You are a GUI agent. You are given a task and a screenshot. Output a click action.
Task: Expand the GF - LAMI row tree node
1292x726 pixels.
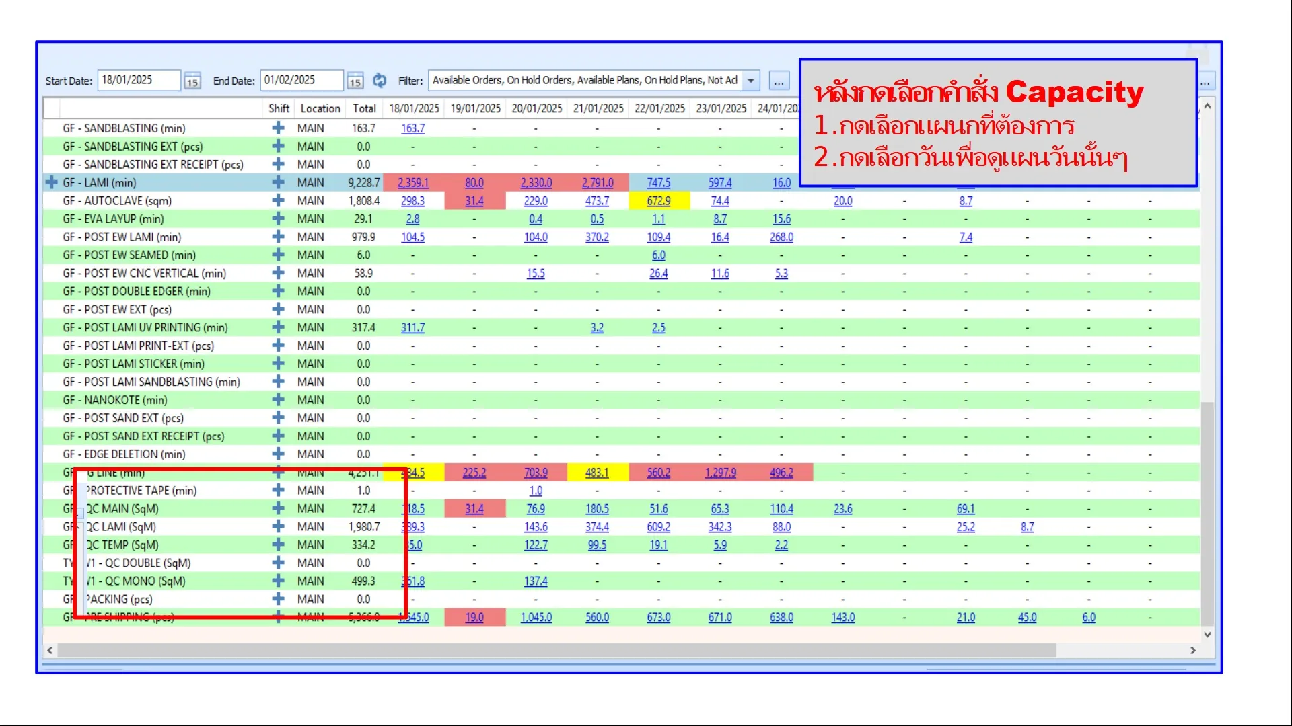pos(51,182)
